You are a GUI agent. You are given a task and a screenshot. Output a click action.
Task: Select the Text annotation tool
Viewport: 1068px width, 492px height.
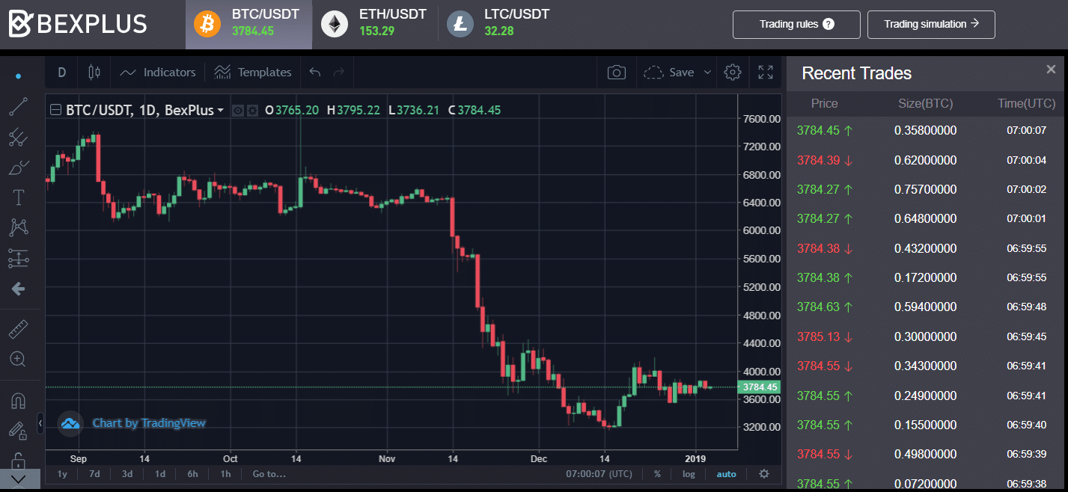[x=18, y=197]
